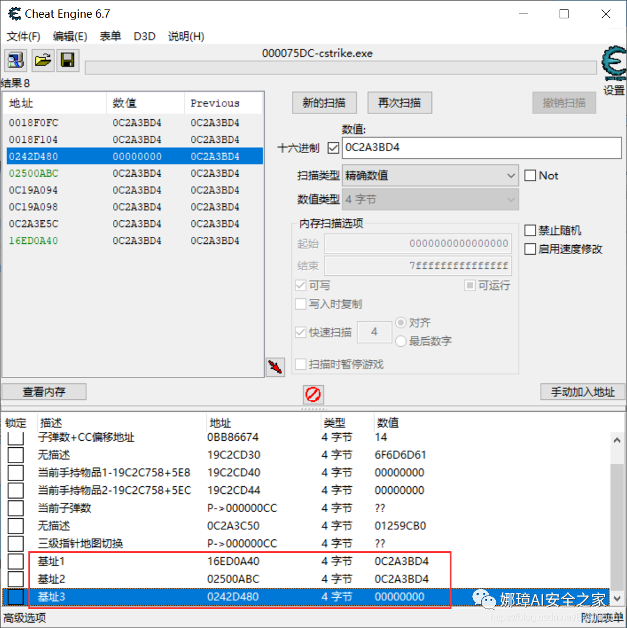This screenshot has width=627, height=628.
Task: Select the 最后数字 radio button
Action: point(401,341)
